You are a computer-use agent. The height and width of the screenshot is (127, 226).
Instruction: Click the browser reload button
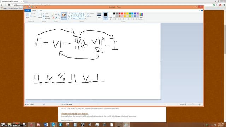9,5
